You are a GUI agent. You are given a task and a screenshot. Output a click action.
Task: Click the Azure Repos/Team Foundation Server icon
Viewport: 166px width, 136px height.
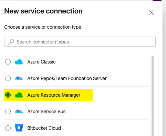coord(19,78)
